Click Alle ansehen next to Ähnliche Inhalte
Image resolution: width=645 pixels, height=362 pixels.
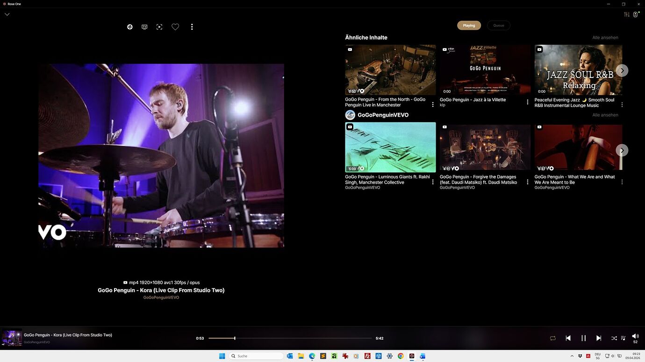coord(605,38)
